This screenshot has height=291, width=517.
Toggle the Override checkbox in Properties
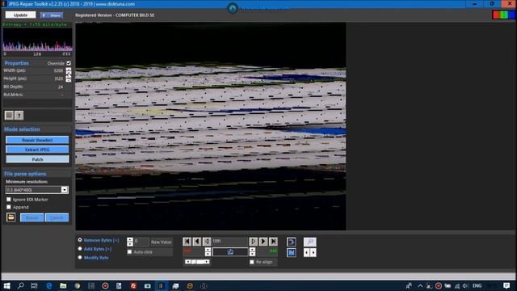pyautogui.click(x=69, y=63)
